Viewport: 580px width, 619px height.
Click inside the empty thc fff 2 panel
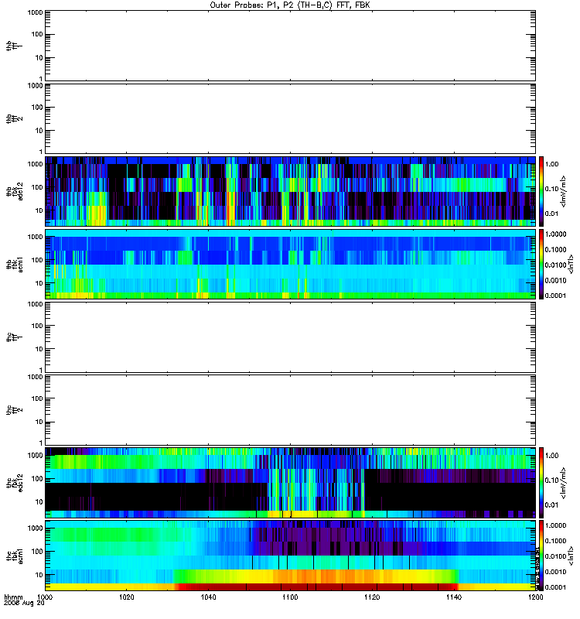click(x=290, y=410)
